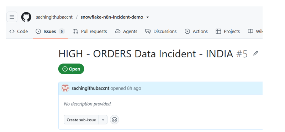
Task: Click the Projects table icon
Action: pos(218,31)
